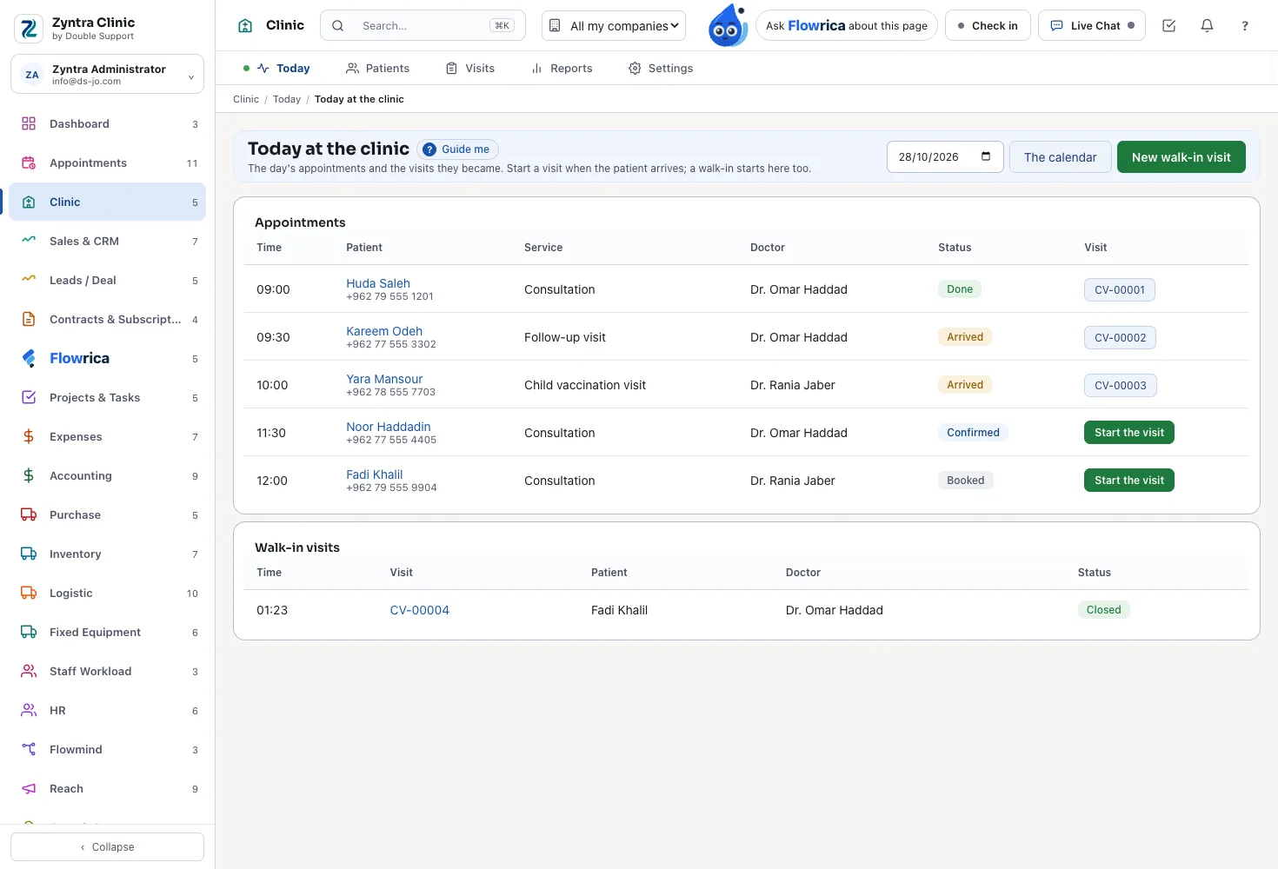Focus the Search field

click(x=423, y=26)
